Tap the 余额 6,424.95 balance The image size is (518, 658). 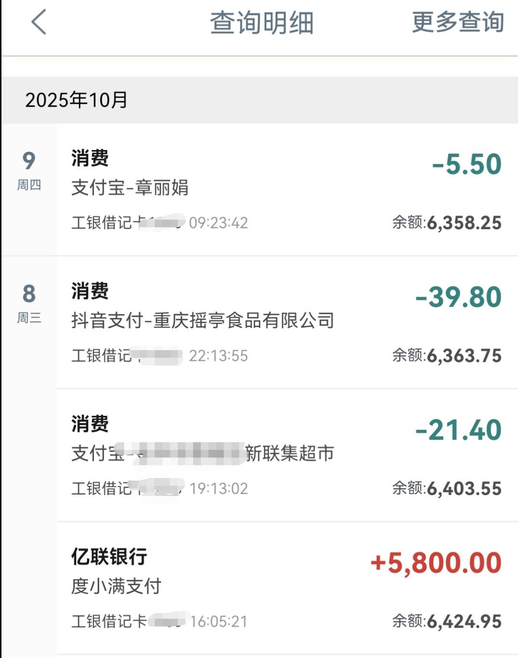(x=447, y=621)
